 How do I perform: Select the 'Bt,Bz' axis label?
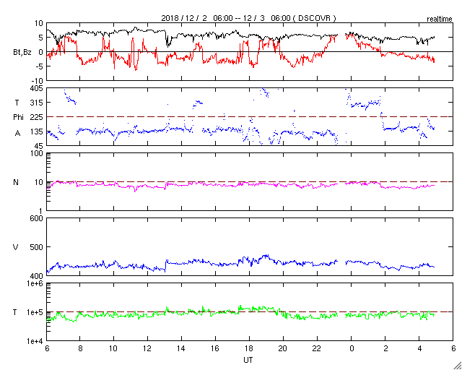tap(22, 53)
